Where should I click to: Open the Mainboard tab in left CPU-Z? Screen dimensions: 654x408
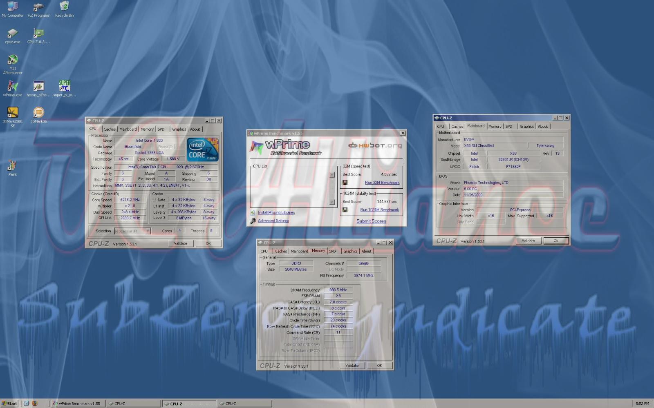[128, 129]
